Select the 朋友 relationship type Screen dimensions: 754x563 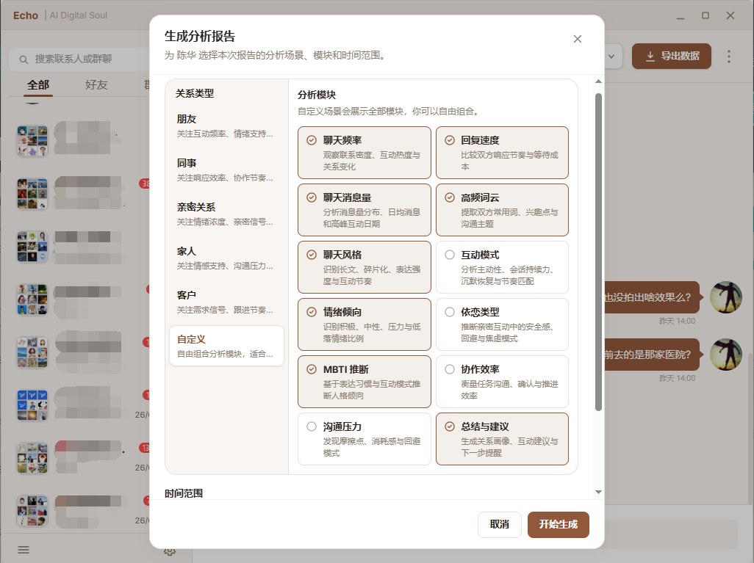pyautogui.click(x=226, y=126)
